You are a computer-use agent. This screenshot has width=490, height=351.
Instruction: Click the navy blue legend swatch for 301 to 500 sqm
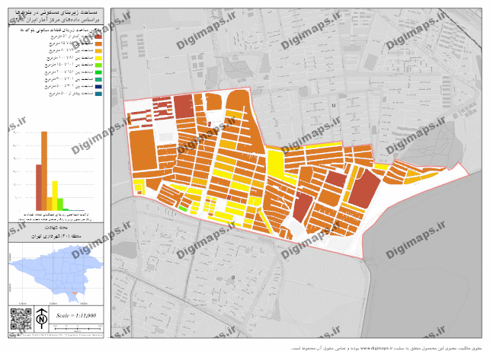(x=98, y=87)
